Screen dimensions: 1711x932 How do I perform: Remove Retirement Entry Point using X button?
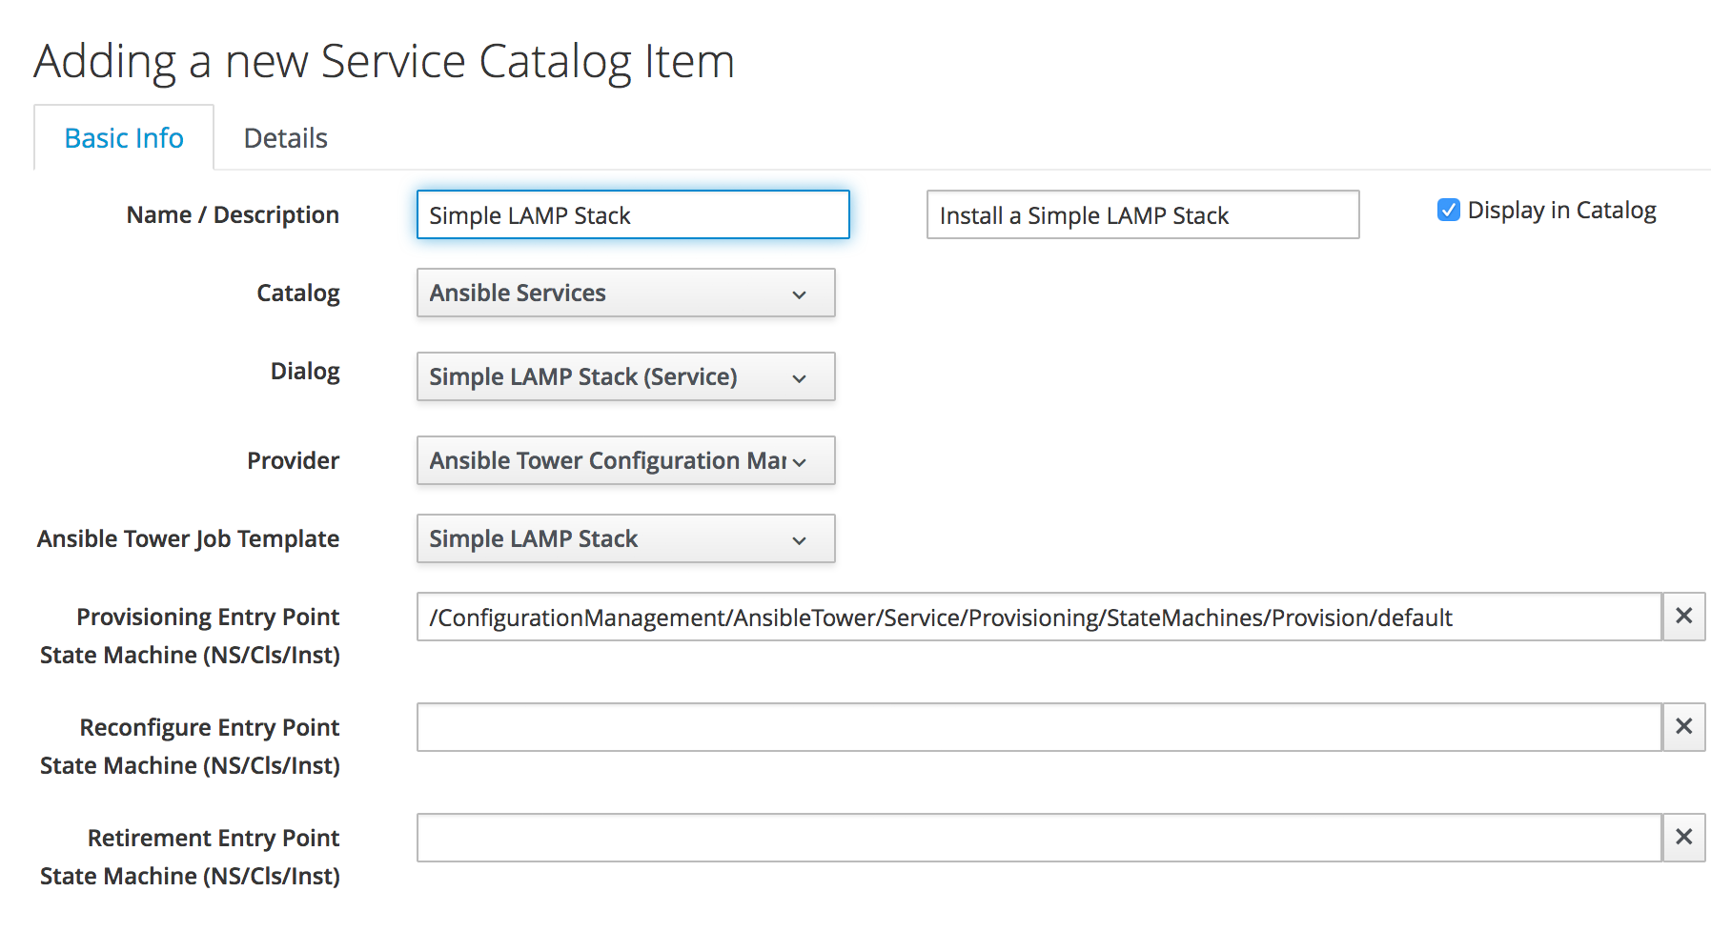[x=1683, y=838]
